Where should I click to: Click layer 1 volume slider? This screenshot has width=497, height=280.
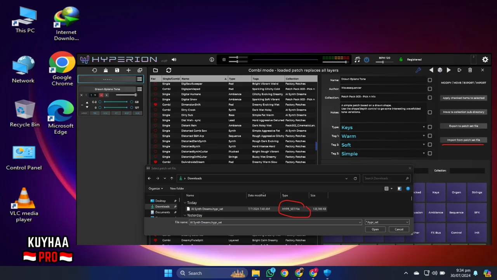[126, 95]
